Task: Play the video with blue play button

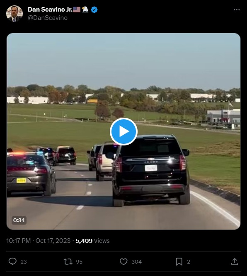Action: [123, 131]
